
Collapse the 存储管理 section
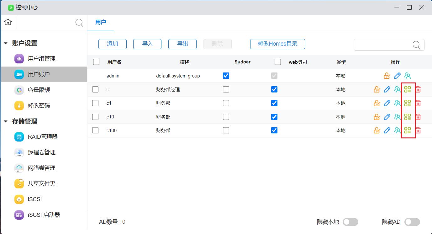click(6, 122)
